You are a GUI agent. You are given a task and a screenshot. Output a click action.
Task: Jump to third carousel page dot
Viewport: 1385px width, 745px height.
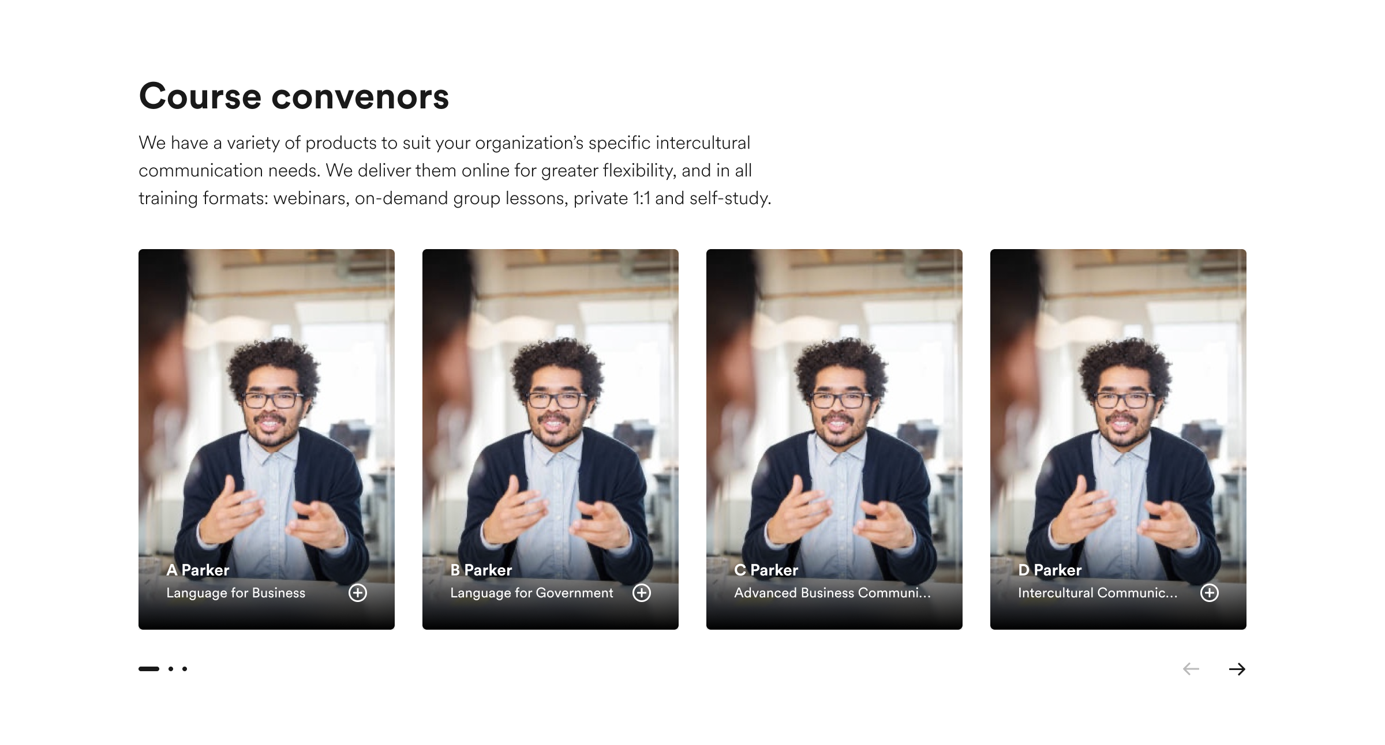pyautogui.click(x=185, y=669)
